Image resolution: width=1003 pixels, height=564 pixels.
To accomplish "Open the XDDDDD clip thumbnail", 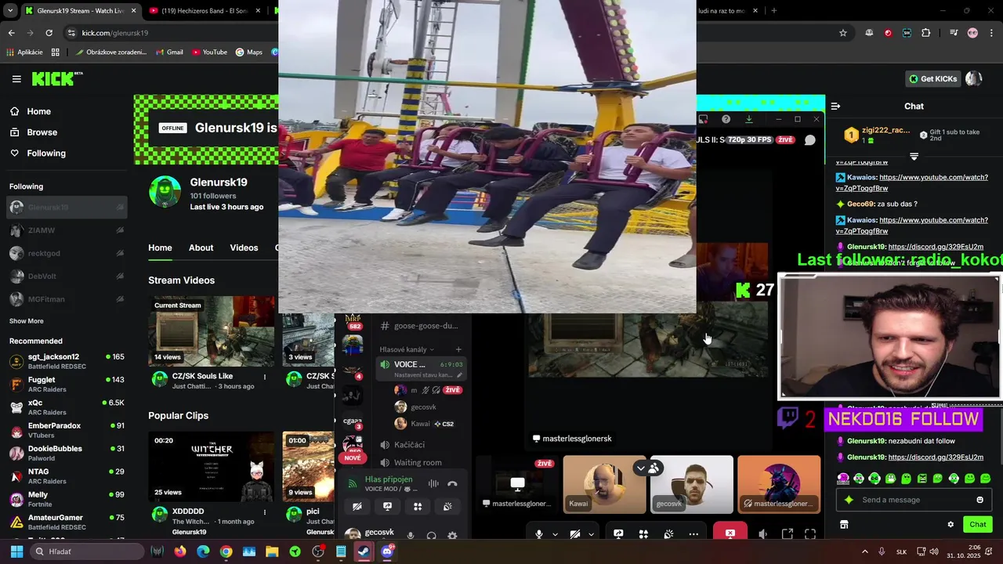I will (x=213, y=466).
